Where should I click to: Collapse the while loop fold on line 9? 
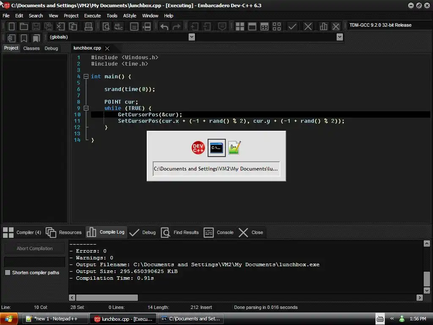pyautogui.click(x=86, y=108)
